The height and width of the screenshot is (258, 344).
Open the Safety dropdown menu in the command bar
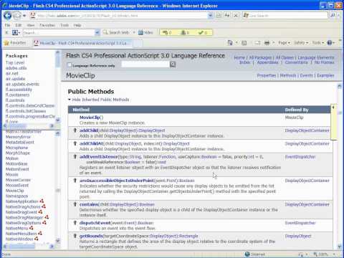(x=301, y=43)
